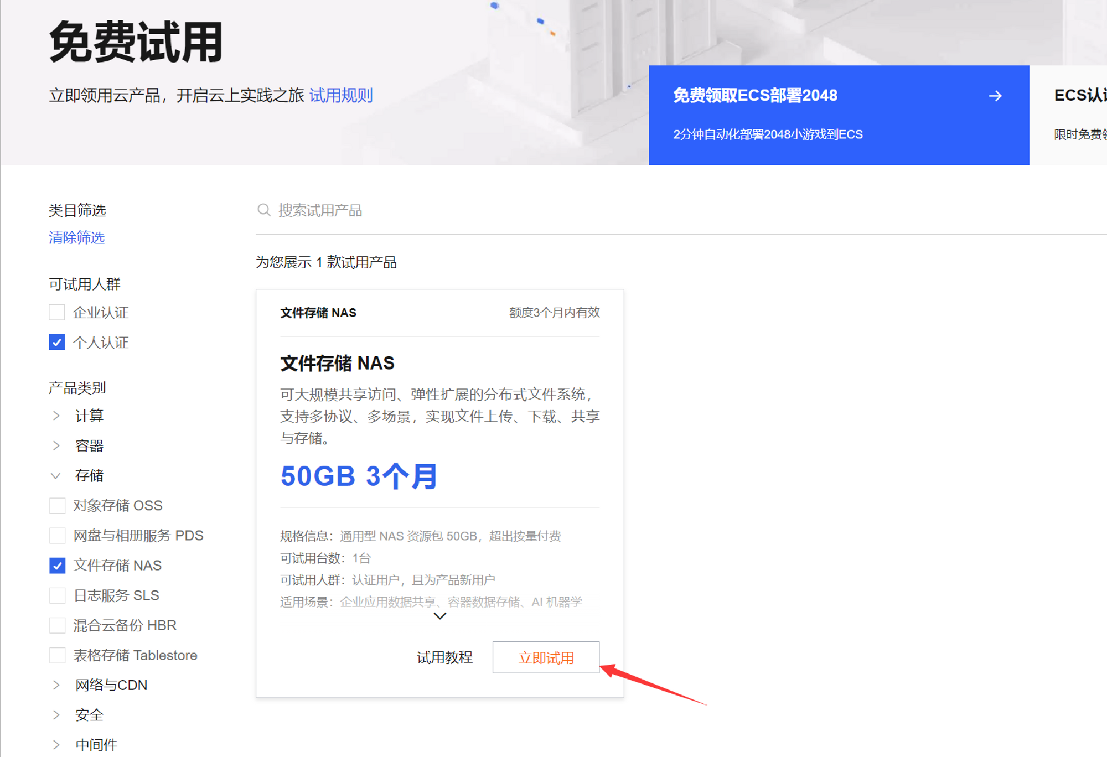Open the 试用规则 link
Viewport: 1107px width, 757px height.
[340, 95]
